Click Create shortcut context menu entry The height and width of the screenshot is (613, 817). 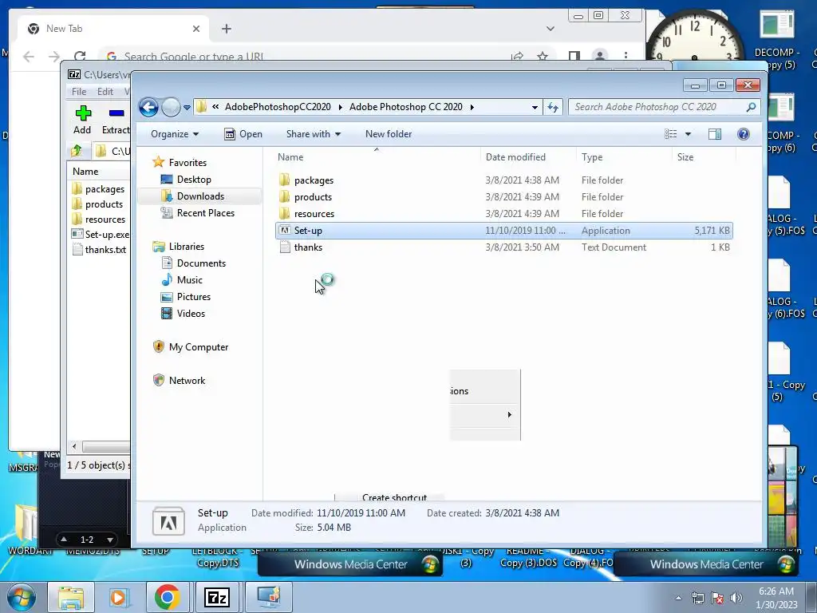pyautogui.click(x=394, y=498)
